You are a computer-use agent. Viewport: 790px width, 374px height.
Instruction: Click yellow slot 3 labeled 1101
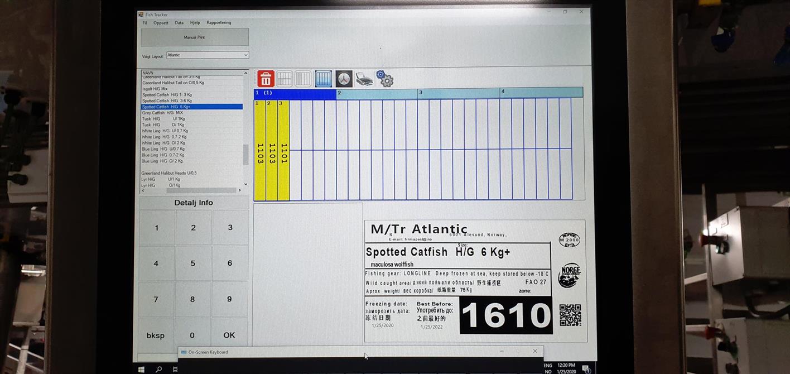pyautogui.click(x=283, y=150)
